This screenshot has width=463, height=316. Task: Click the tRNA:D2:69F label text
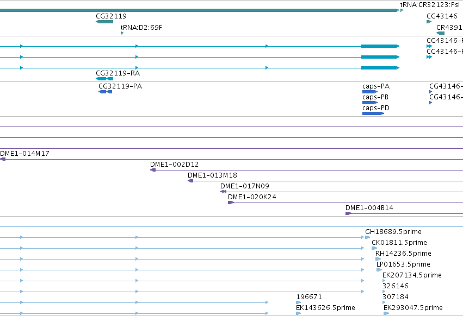(x=141, y=27)
